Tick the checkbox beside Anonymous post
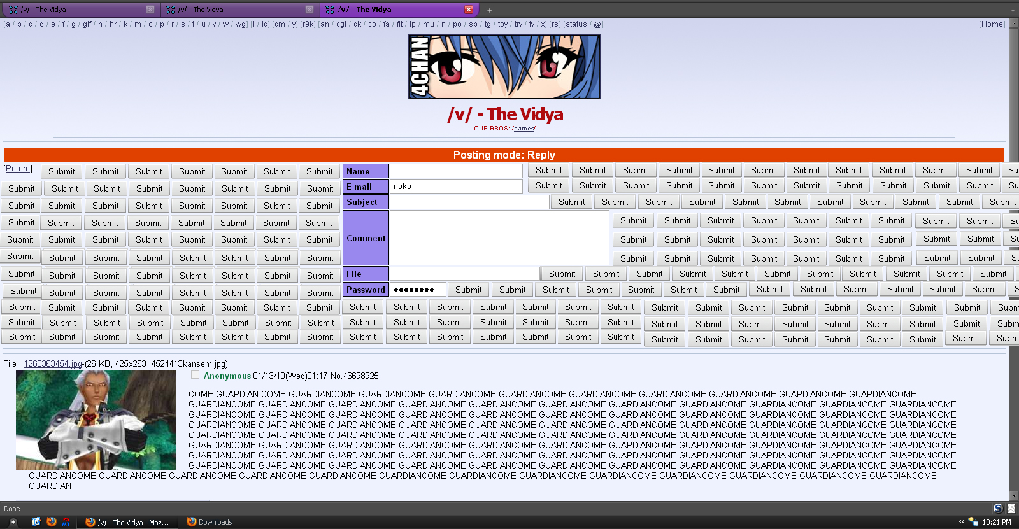1019x529 pixels. coord(195,375)
